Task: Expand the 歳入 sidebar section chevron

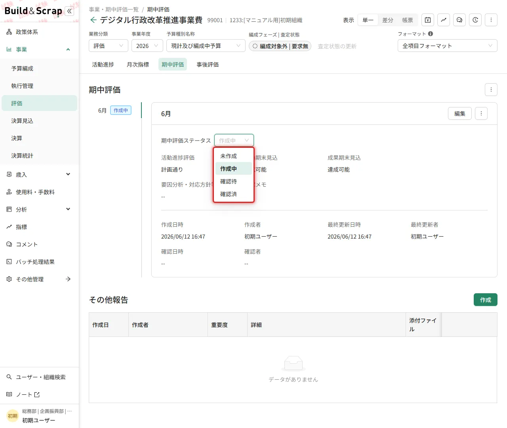Action: [x=68, y=174]
